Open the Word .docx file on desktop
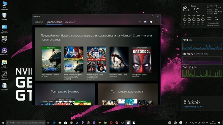Viewport: 223px width, 125px height. (4, 87)
